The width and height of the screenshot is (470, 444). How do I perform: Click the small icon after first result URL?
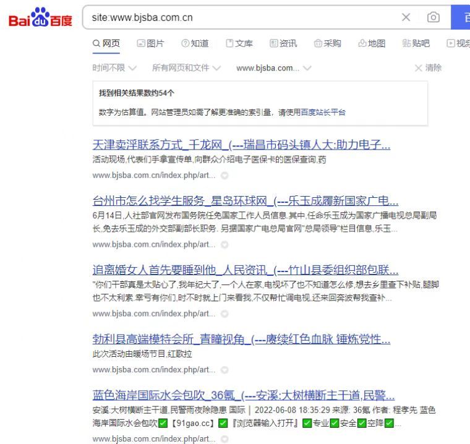point(224,176)
